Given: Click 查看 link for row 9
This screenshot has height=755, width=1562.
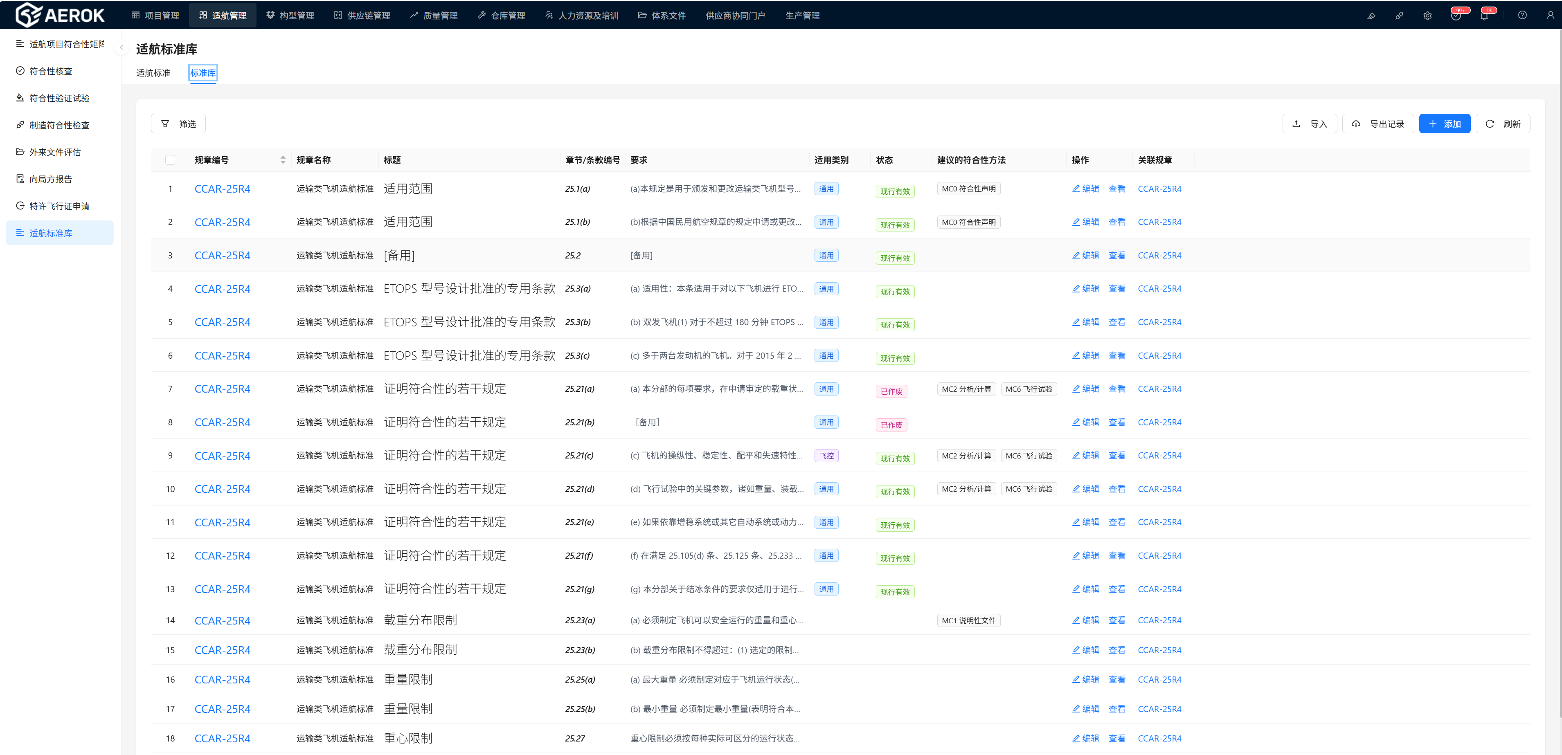Looking at the screenshot, I should [x=1116, y=456].
